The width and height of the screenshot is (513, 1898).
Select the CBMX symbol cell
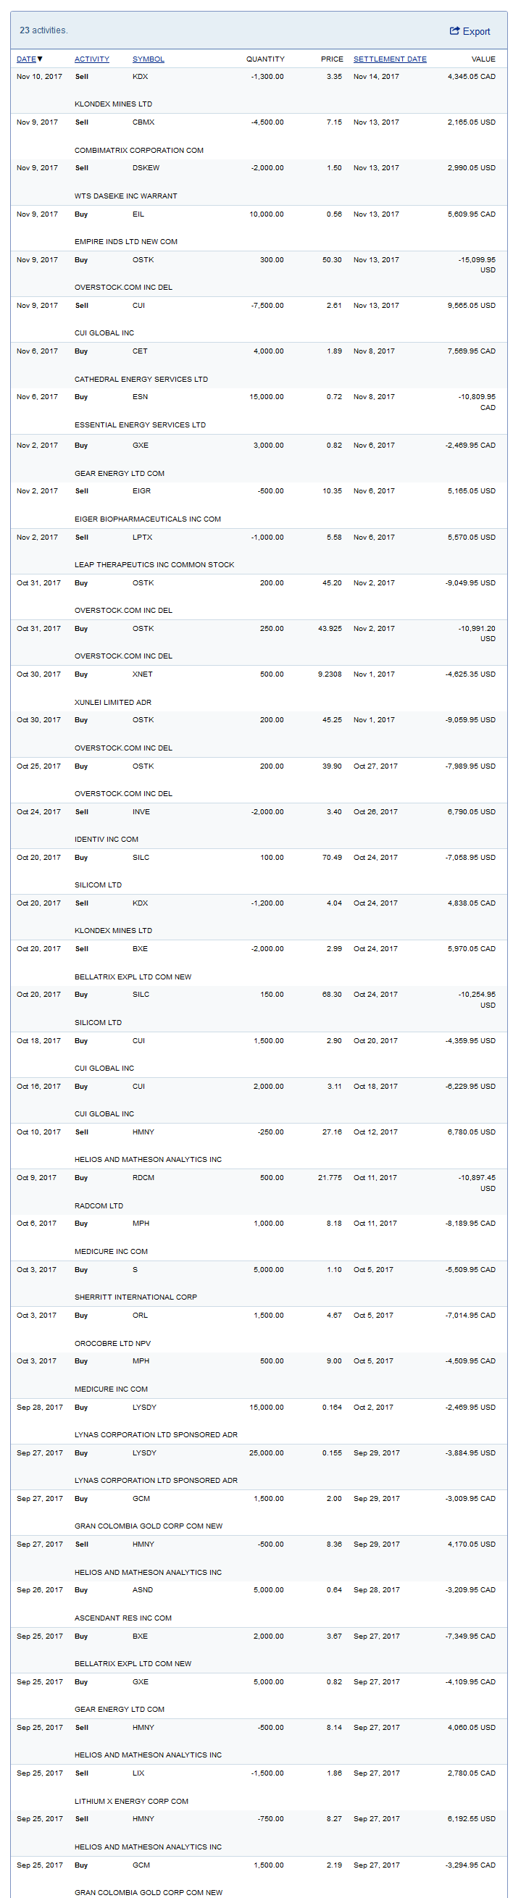click(x=143, y=122)
